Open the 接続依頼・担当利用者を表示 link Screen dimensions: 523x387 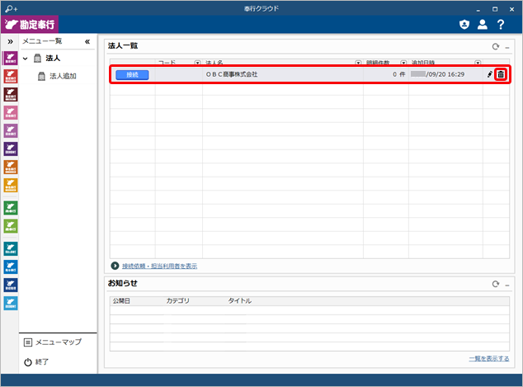[159, 266]
